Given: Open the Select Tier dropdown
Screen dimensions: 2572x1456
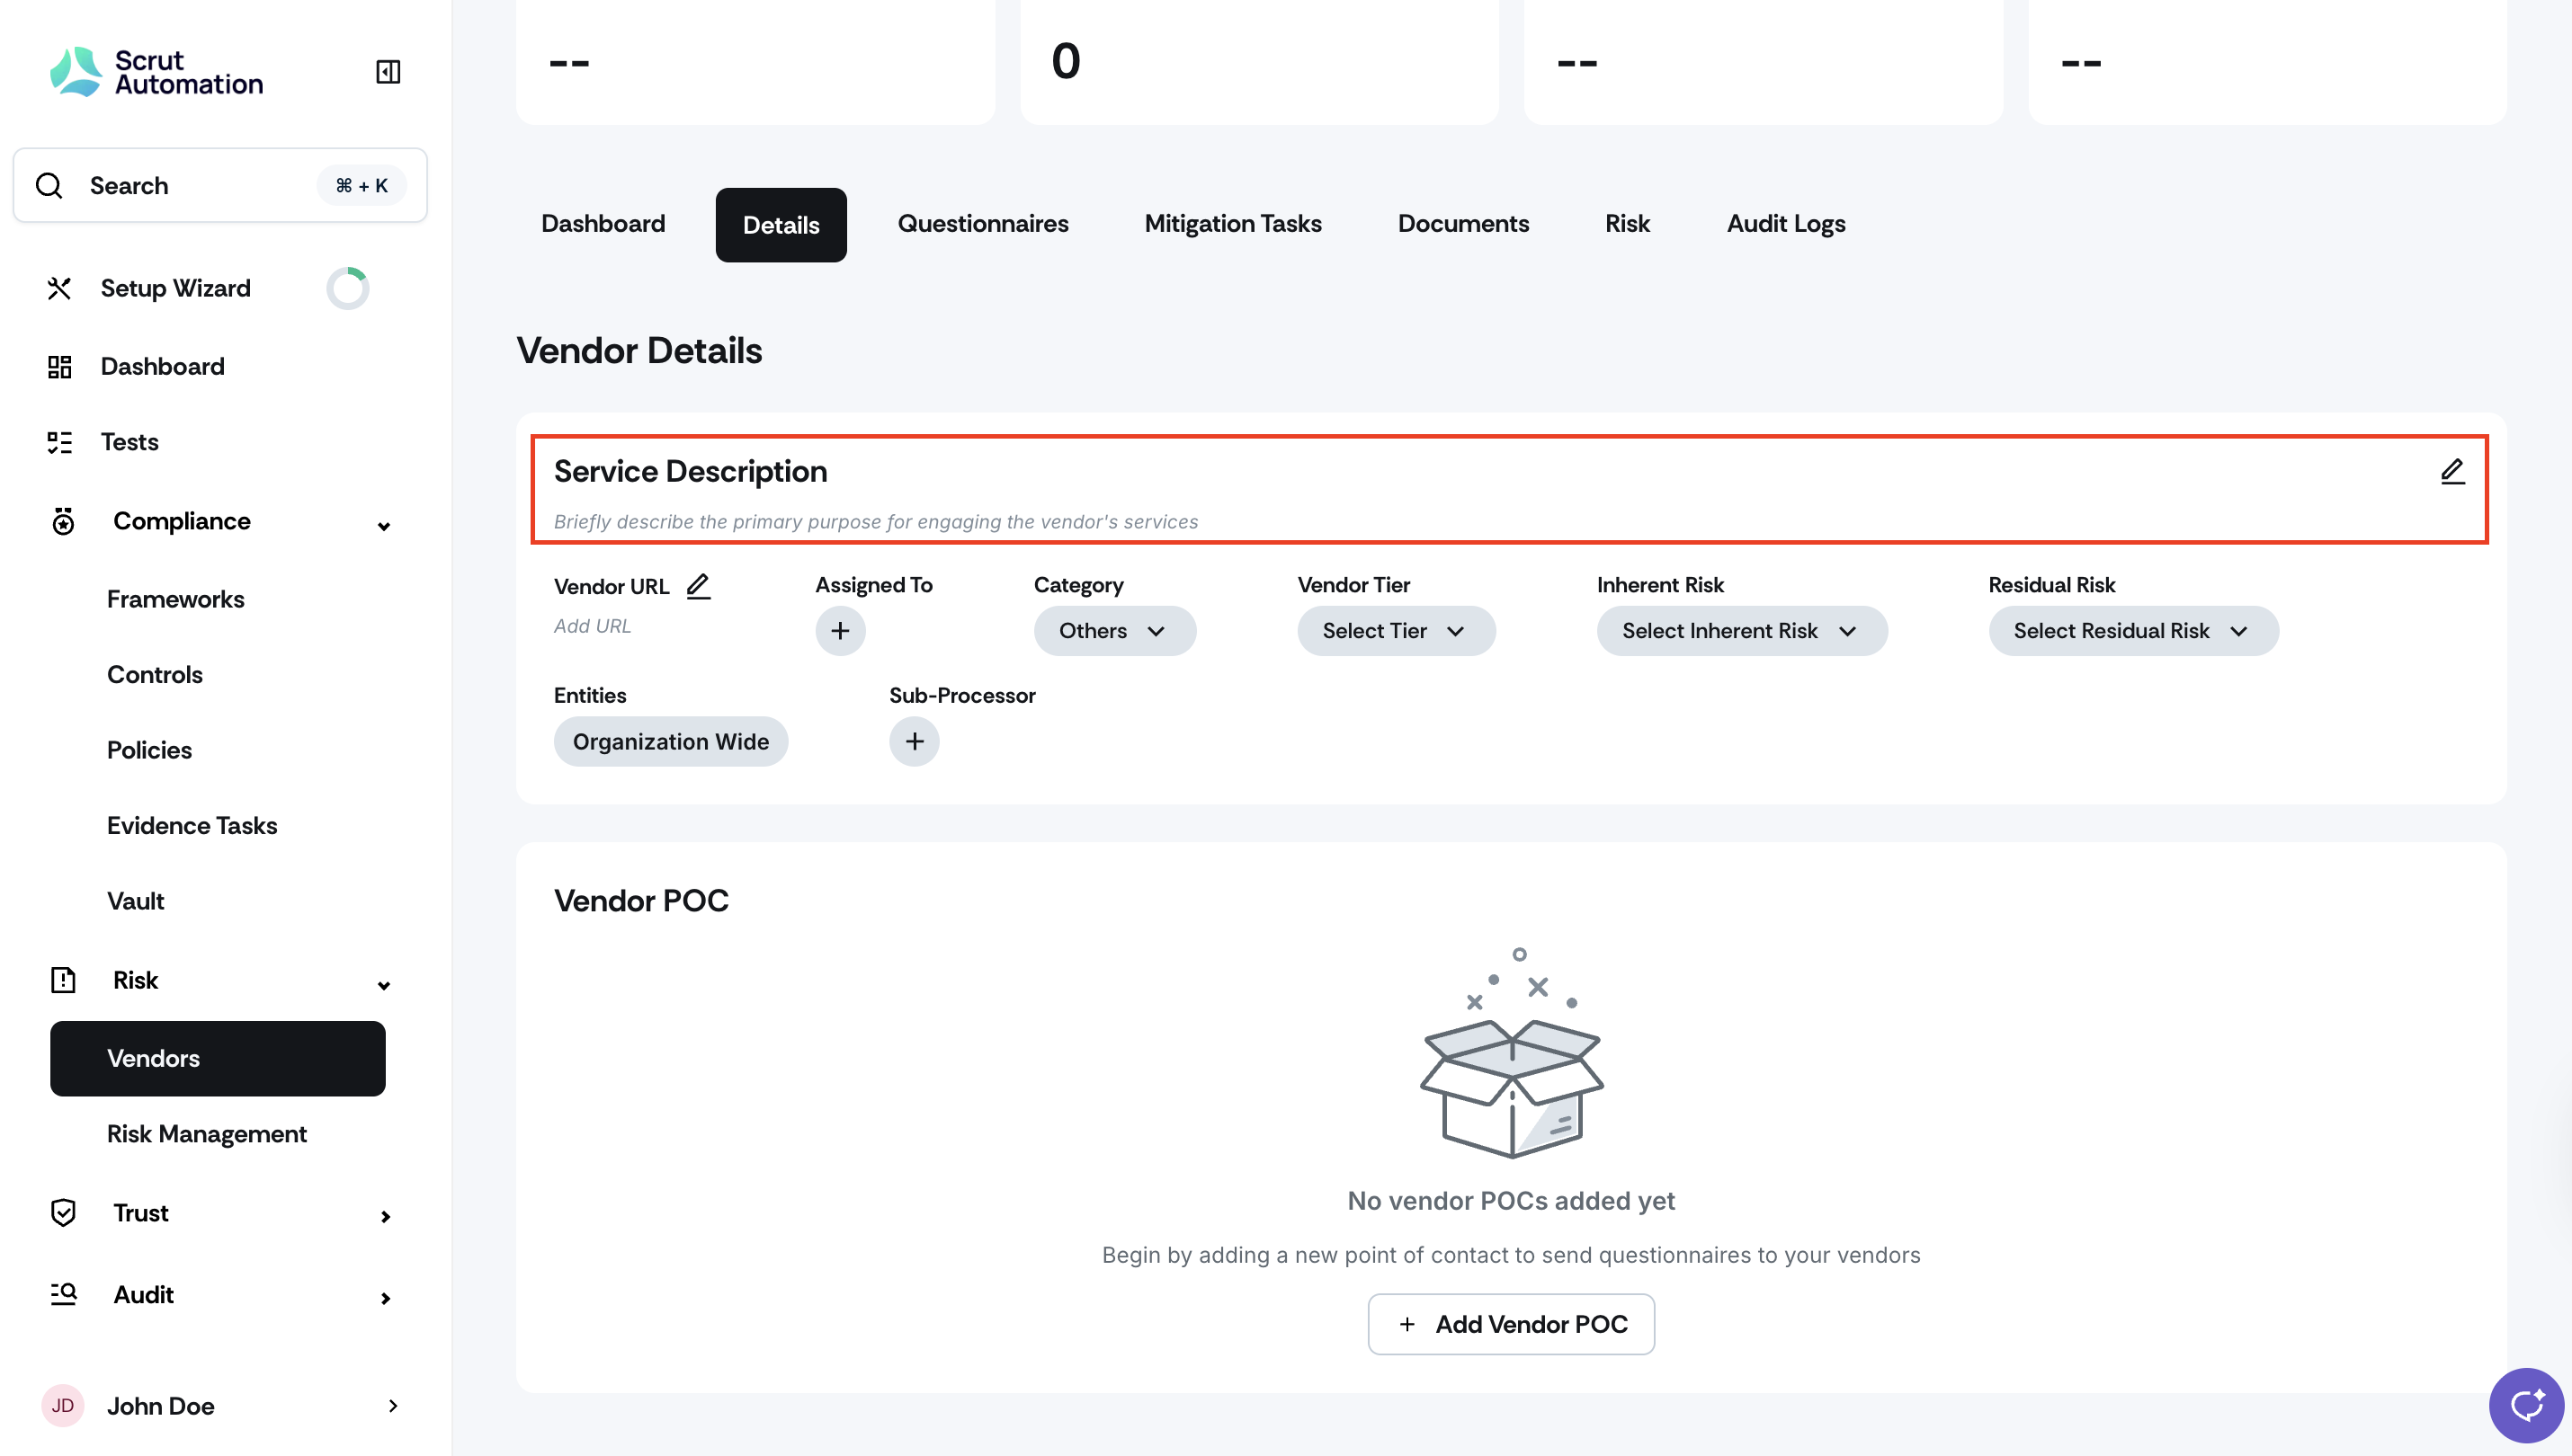Looking at the screenshot, I should (1395, 631).
